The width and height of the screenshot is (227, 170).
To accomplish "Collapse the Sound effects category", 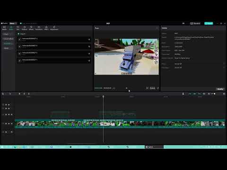I will (x=8, y=39).
